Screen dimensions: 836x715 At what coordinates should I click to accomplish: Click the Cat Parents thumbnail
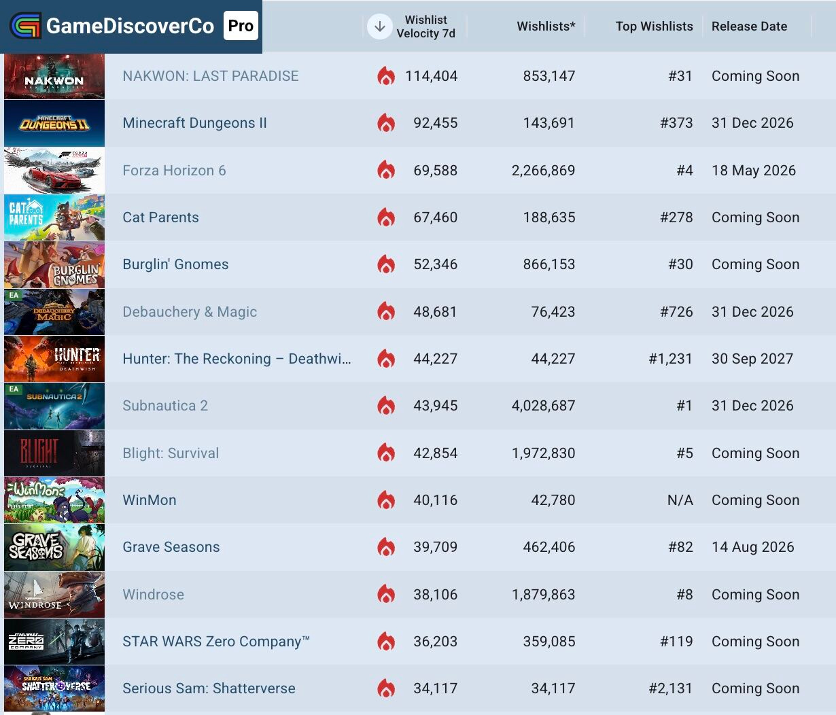tap(54, 217)
